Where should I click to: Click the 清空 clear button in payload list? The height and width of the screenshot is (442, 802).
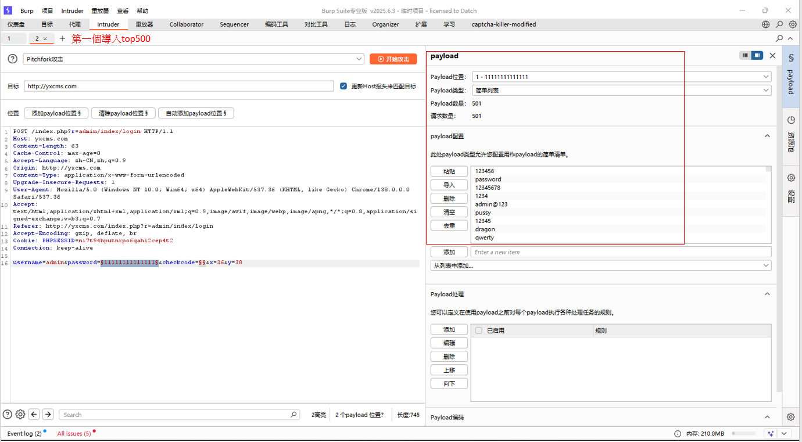point(449,212)
